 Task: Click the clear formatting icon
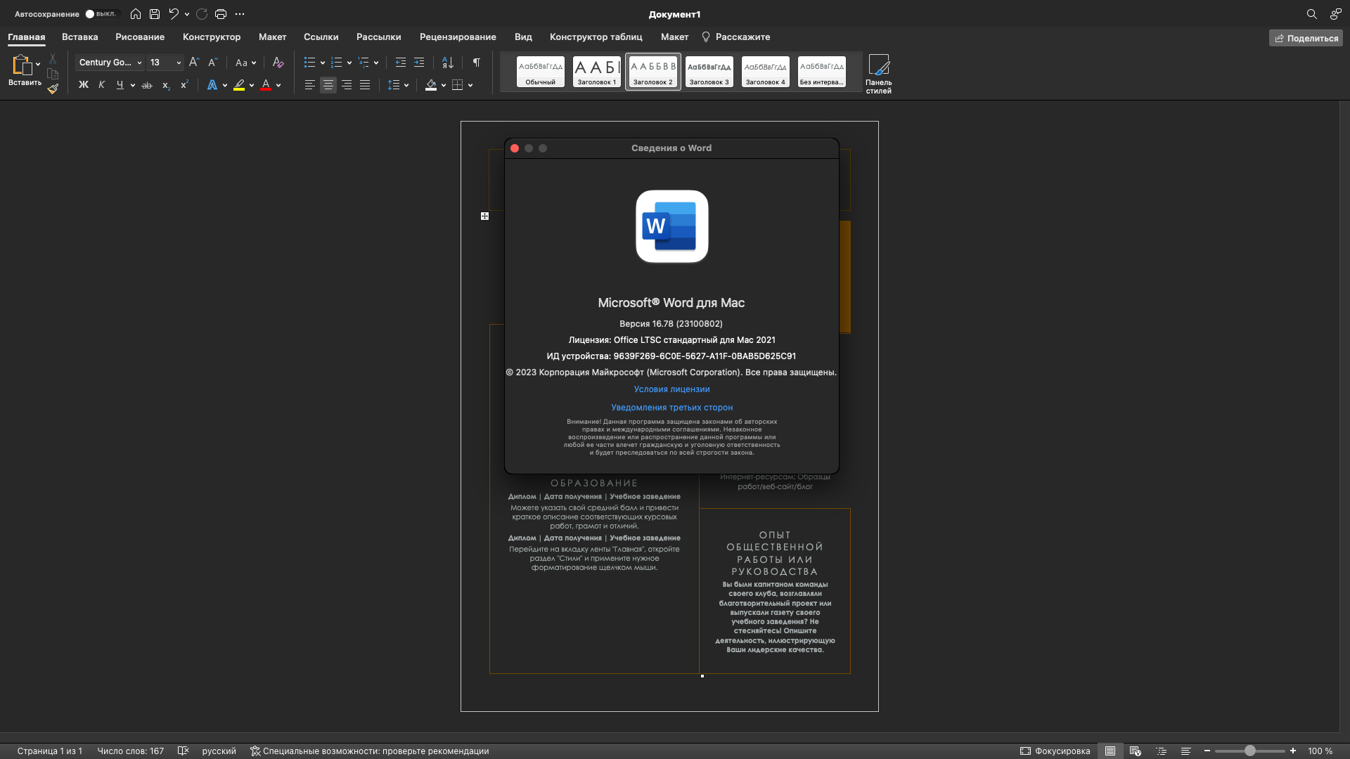278,63
